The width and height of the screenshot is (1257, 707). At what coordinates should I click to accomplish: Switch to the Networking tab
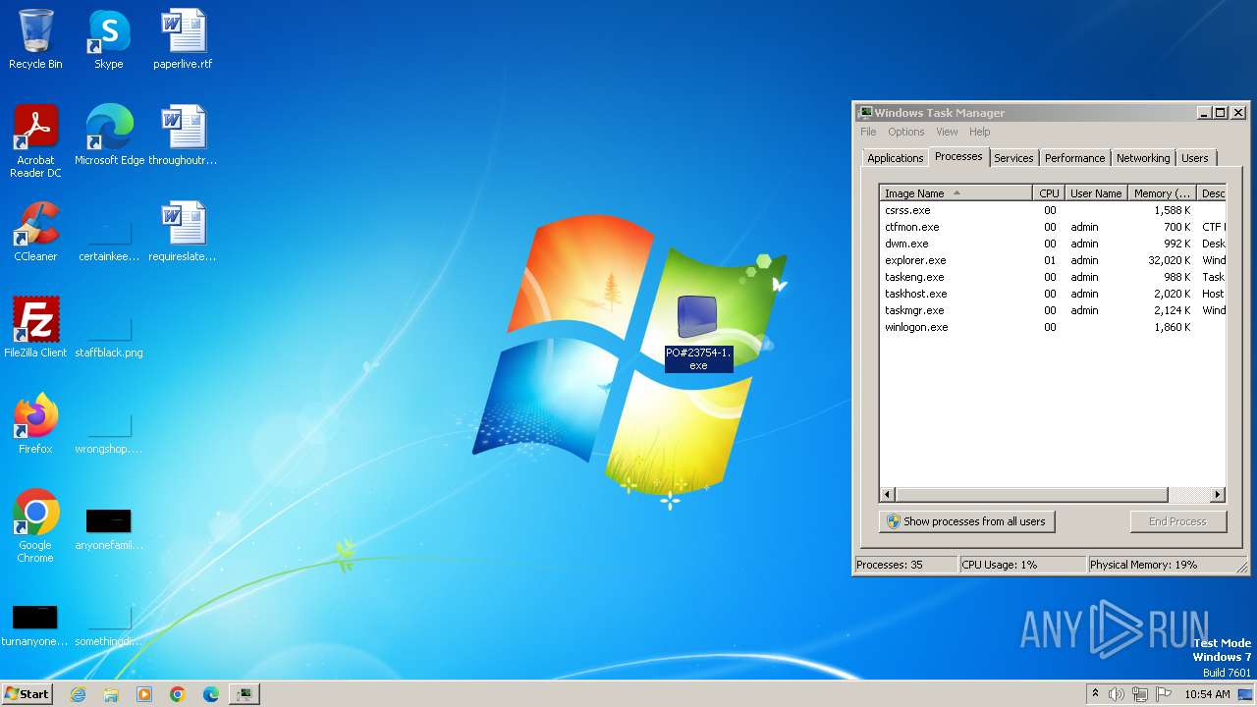pyautogui.click(x=1143, y=158)
